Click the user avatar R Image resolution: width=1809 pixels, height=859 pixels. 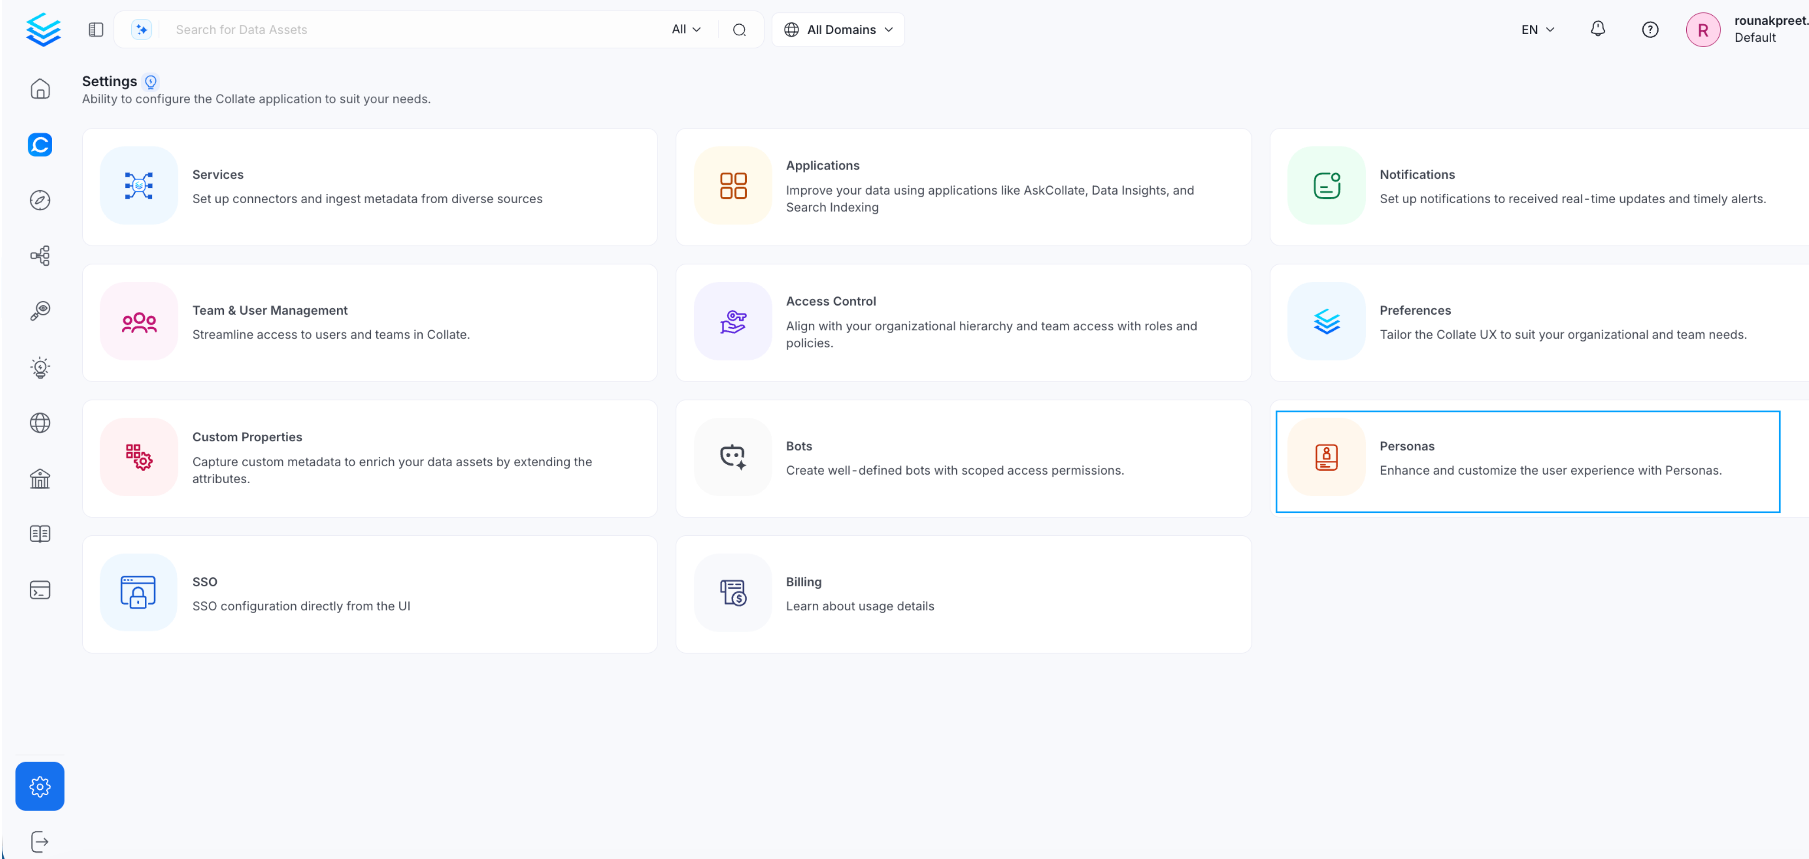click(1702, 30)
